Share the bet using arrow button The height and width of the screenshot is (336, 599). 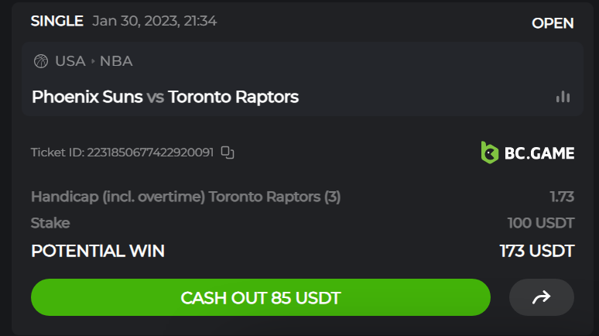(542, 297)
